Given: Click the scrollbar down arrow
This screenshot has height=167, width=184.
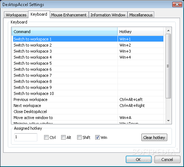Looking at the screenshot, I should [168, 121].
